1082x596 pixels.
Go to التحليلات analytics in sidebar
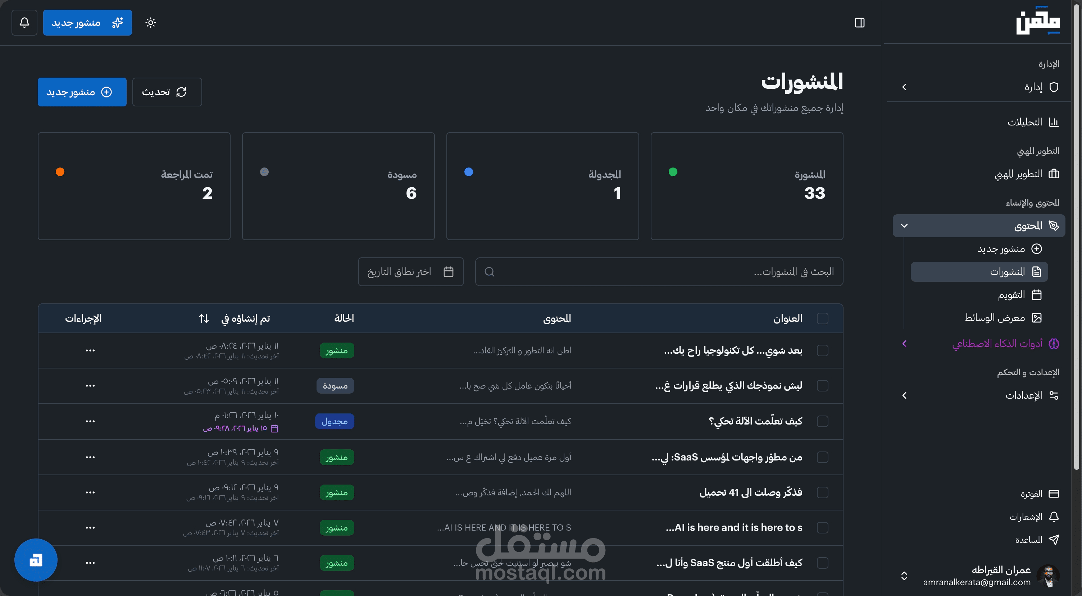1032,122
